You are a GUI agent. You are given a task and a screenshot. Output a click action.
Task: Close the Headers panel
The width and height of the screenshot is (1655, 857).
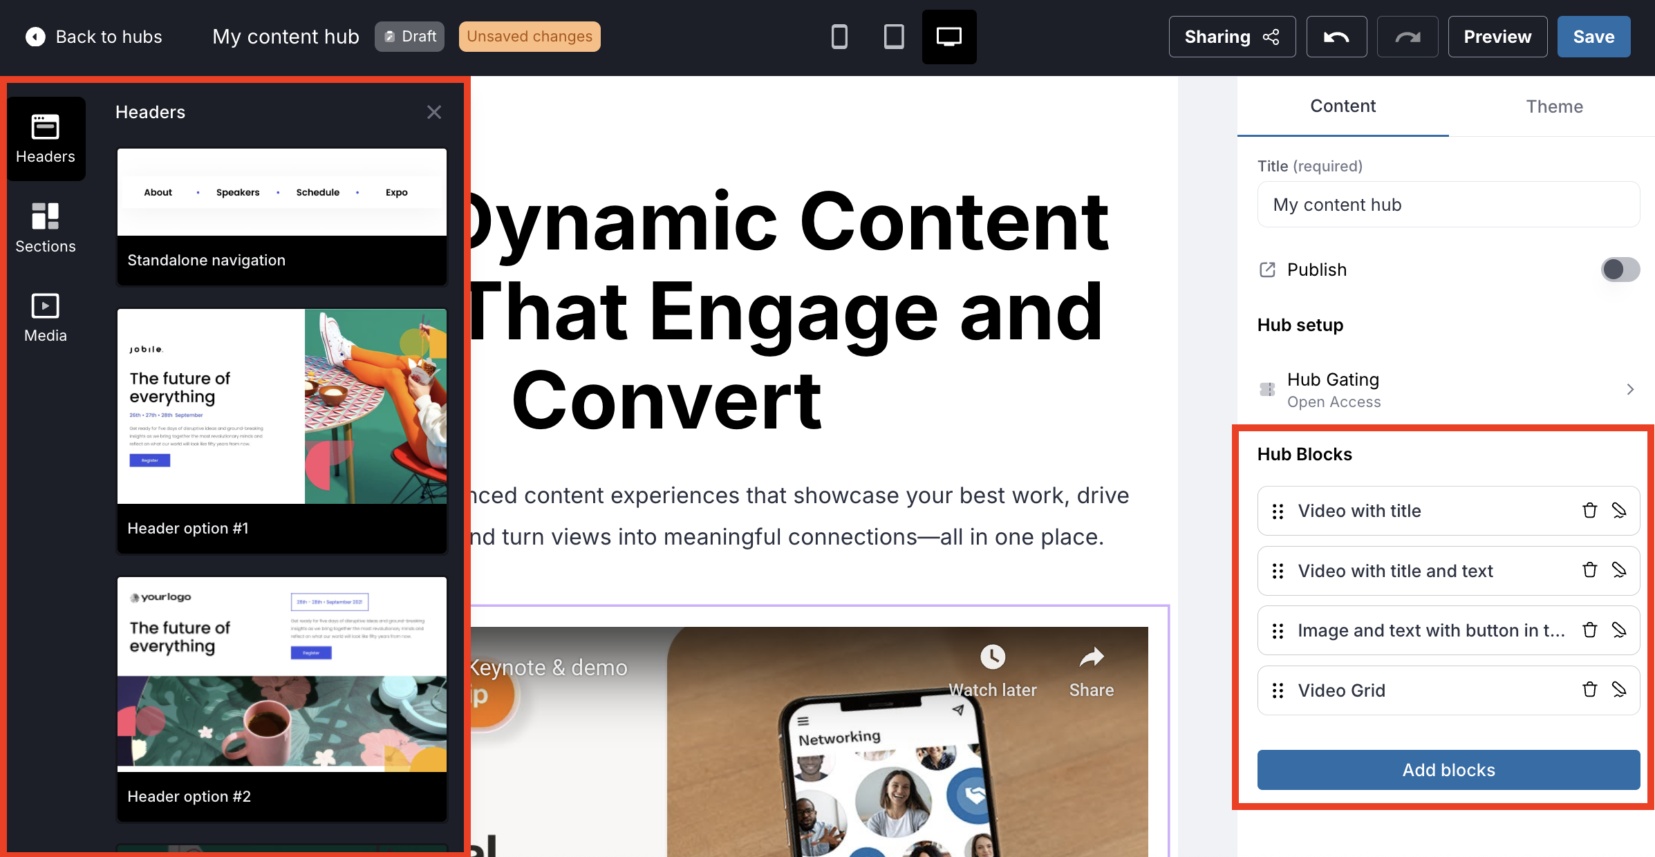click(434, 112)
